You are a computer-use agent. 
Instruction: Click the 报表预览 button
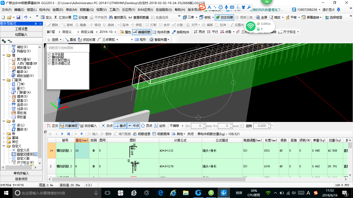[x=21, y=179]
